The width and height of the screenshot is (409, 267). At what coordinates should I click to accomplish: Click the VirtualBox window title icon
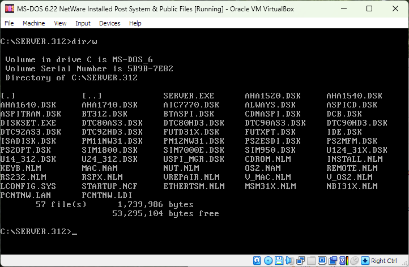(x=9, y=9)
